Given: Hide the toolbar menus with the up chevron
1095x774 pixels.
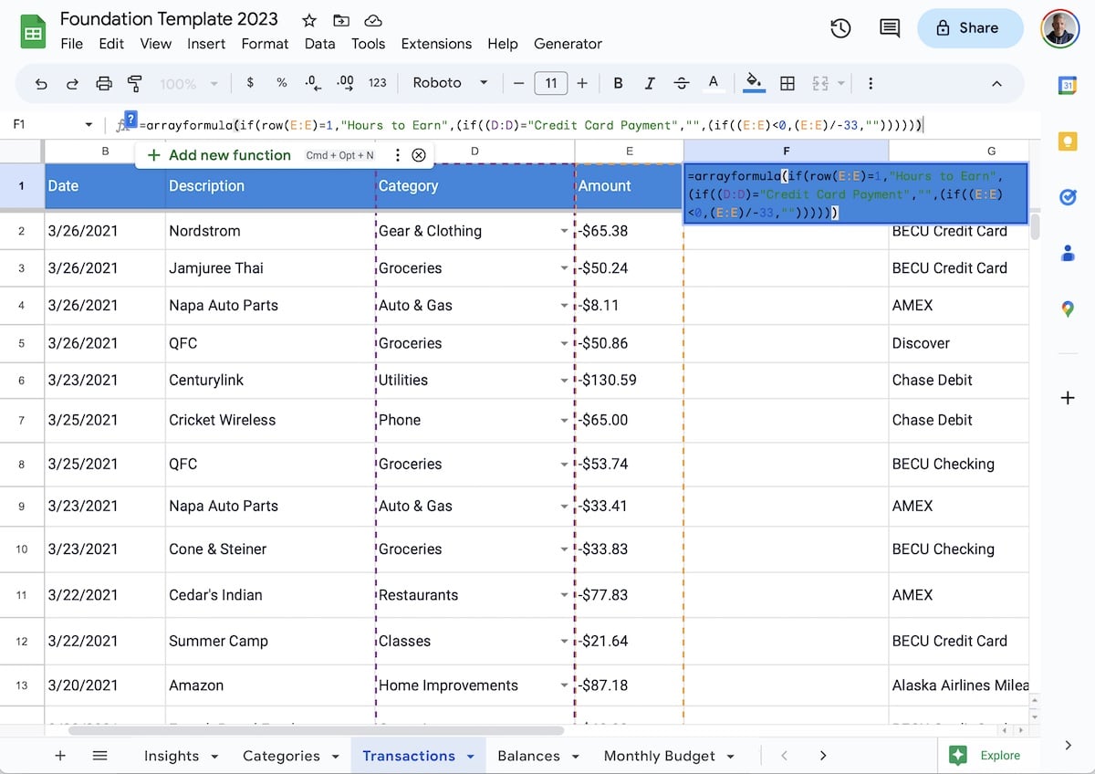Looking at the screenshot, I should (x=996, y=83).
